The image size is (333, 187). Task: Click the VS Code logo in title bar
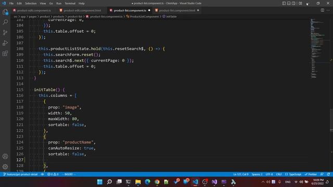click(x=4, y=3)
